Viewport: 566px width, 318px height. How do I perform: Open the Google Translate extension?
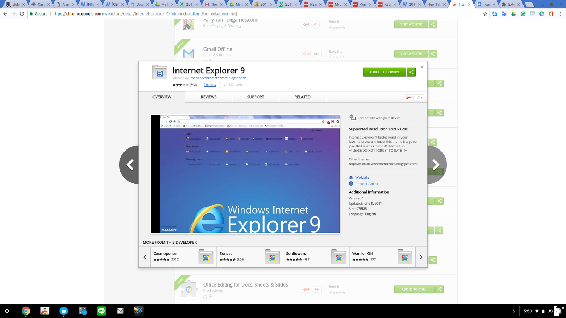point(504,14)
